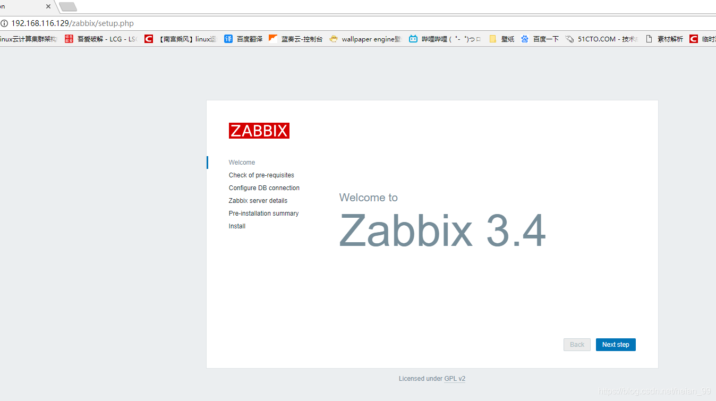The width and height of the screenshot is (716, 401).
Task: Open the 哔哩哔哩 bookmark icon
Action: tap(413, 39)
